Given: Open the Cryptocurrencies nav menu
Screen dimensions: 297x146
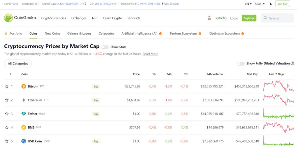Looking at the screenshot, I should [x=54, y=18].
